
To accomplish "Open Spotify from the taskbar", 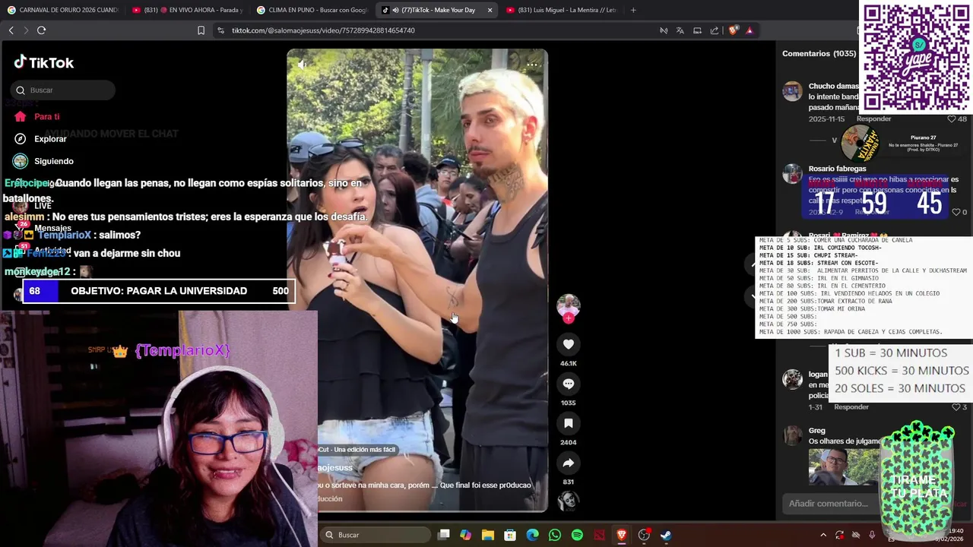I will point(577,535).
